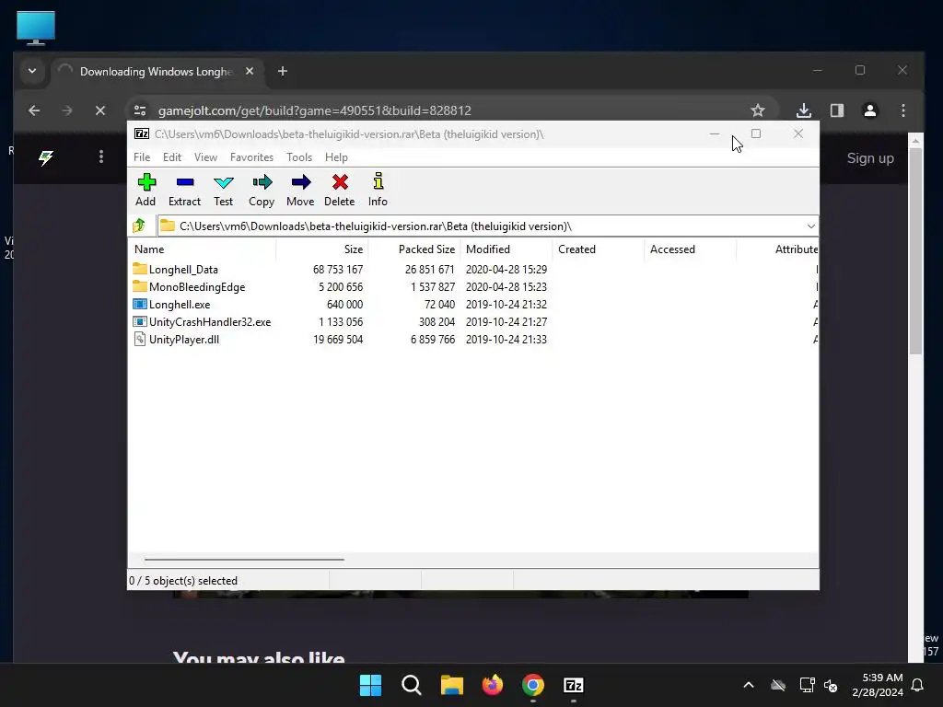Click the horizontal scrollbar in 7-Zip list

point(244,559)
